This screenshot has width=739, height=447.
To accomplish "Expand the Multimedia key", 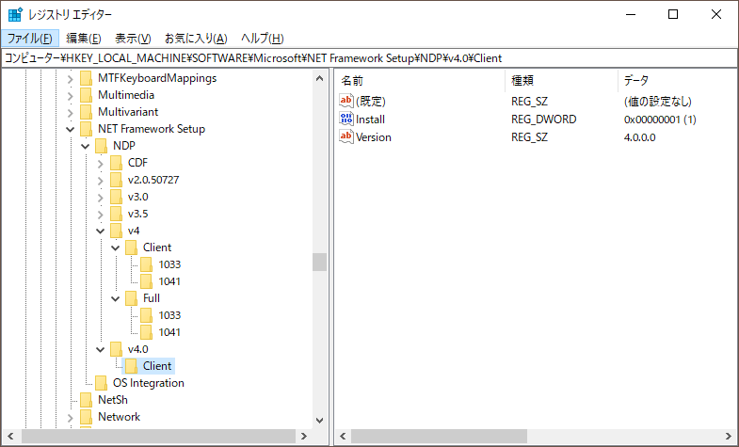I will pos(71,96).
